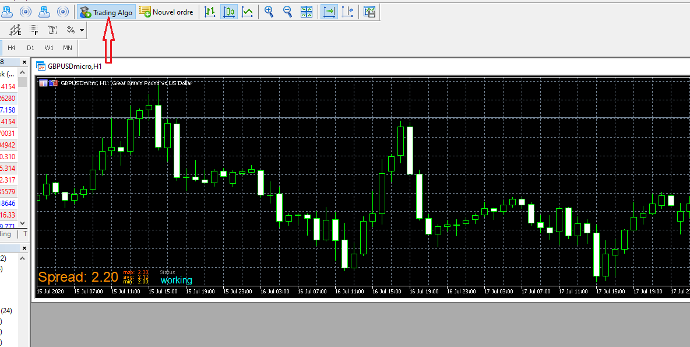
Task: Open depth of market icon on chart
Action: click(x=54, y=83)
